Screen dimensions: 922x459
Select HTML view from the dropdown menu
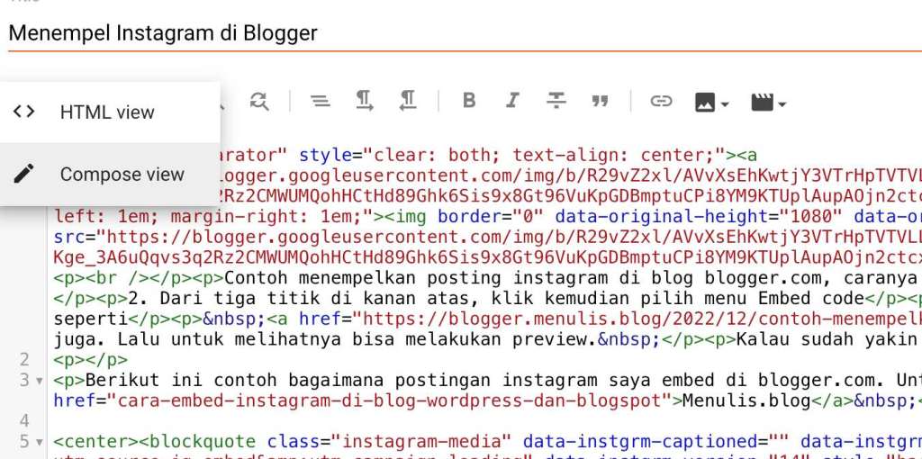pos(110,112)
